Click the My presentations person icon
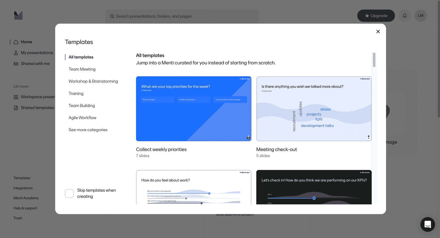Image resolution: width=440 pixels, height=238 pixels. coord(16,53)
